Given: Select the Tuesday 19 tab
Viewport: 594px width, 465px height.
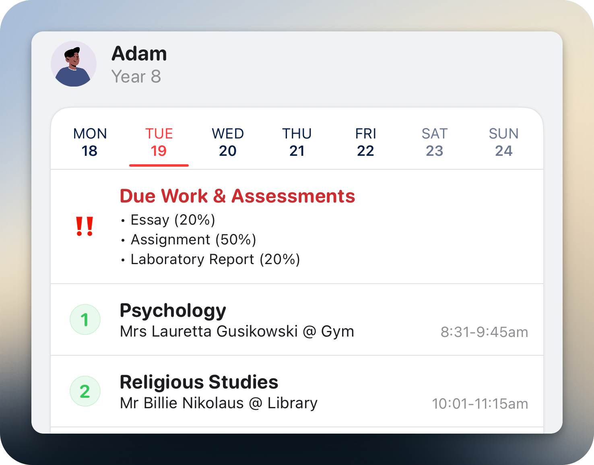Looking at the screenshot, I should coord(159,142).
